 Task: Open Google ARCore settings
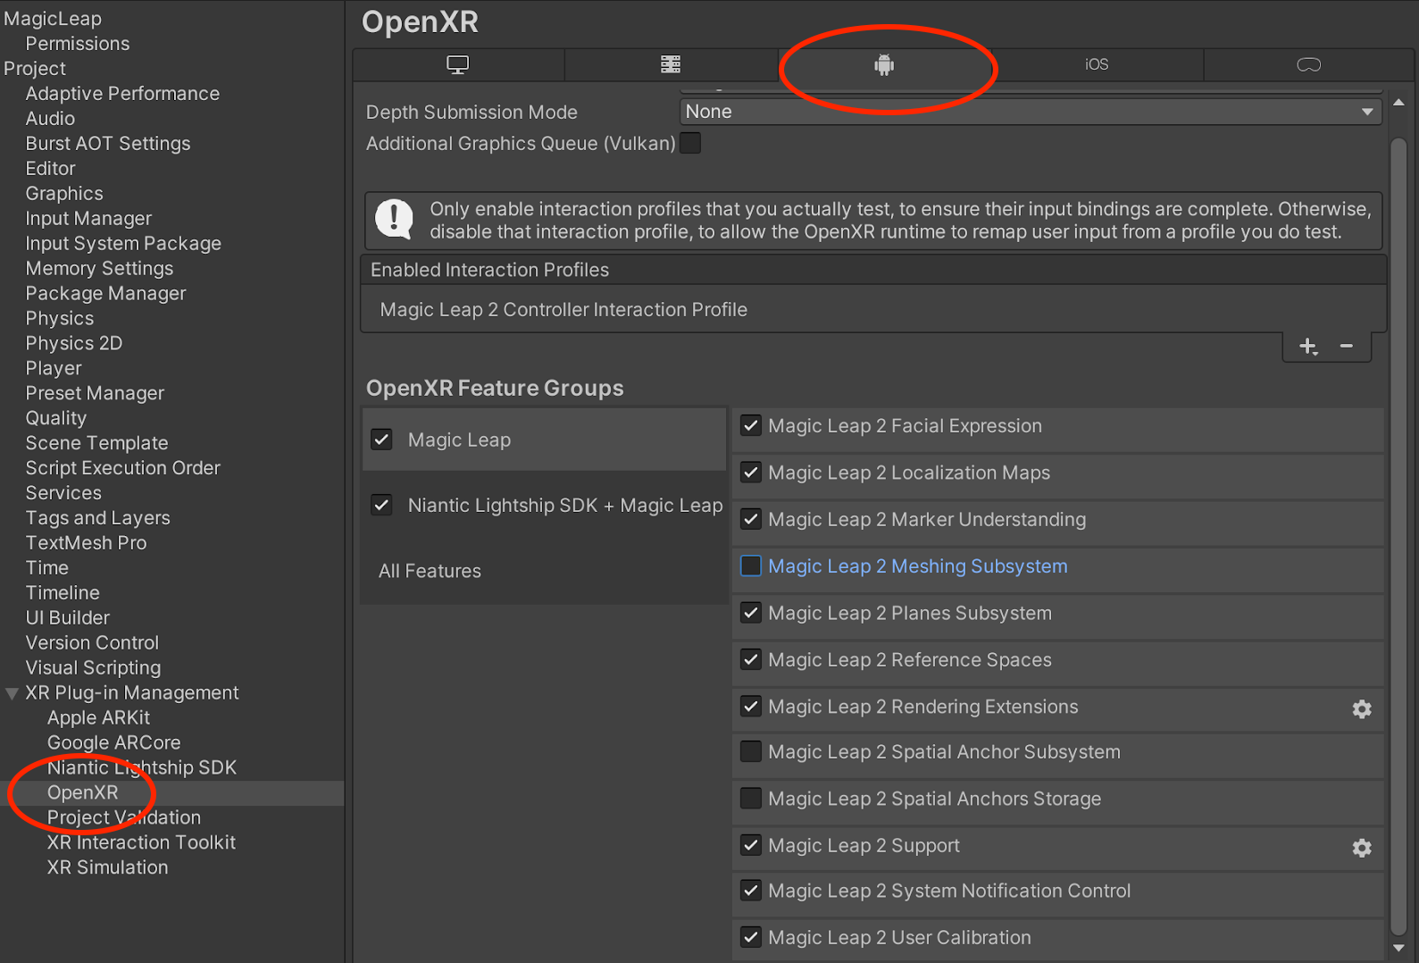113,744
